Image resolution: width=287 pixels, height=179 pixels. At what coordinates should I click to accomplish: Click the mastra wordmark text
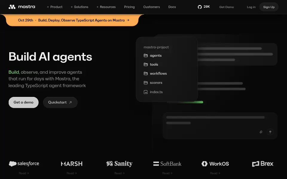tap(27, 7)
